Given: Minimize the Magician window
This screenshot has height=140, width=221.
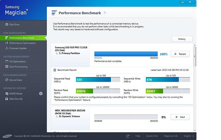Looking at the screenshot, I should [182, 2].
